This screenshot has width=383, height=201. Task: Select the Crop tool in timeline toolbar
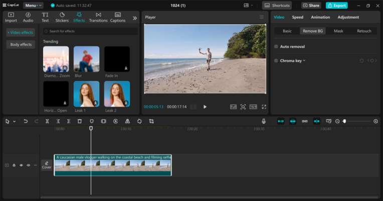tap(151, 121)
